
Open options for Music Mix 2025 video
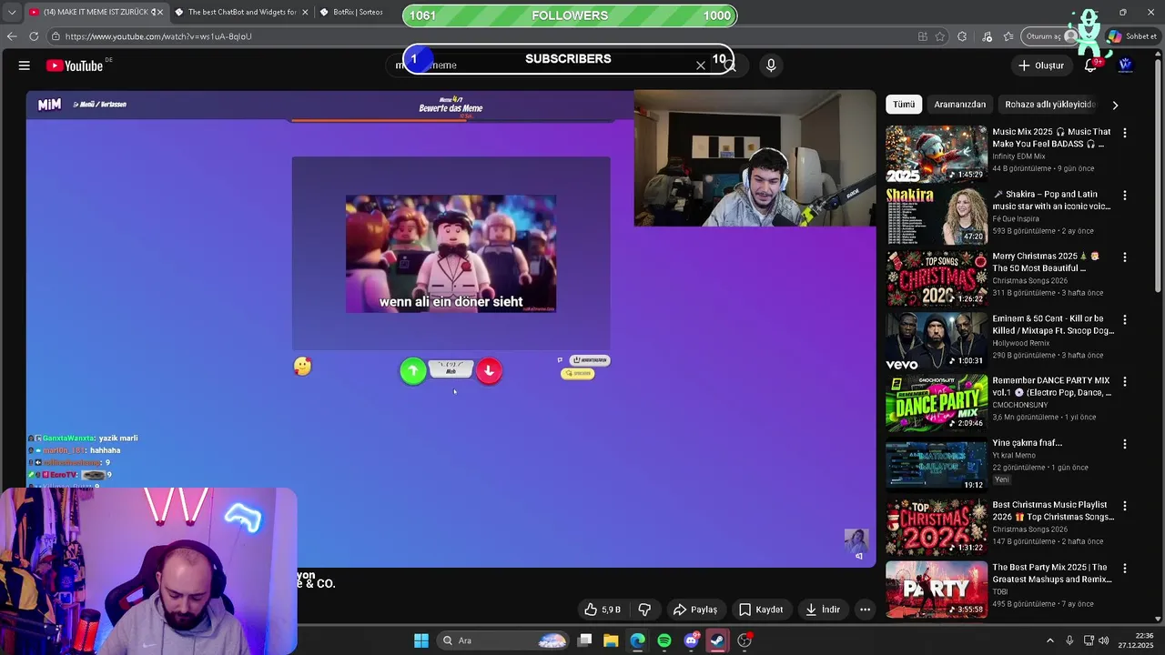pyautogui.click(x=1125, y=133)
